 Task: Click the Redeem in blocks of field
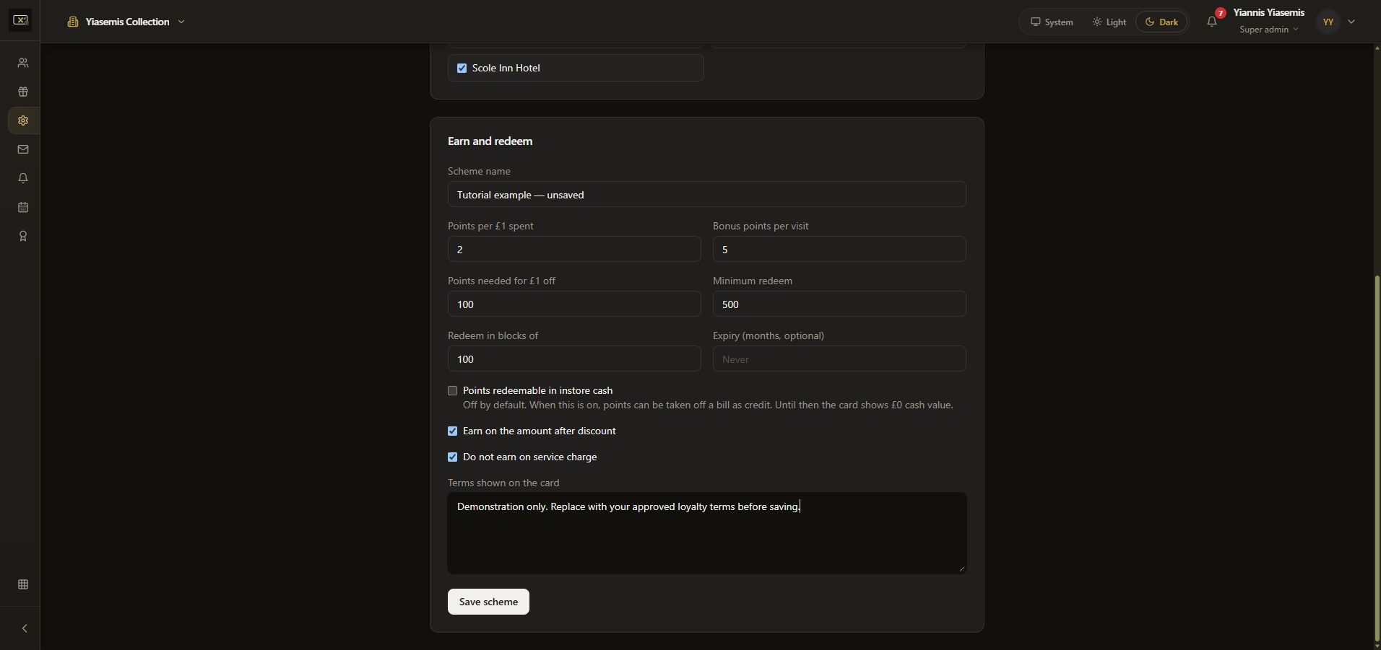coord(574,359)
